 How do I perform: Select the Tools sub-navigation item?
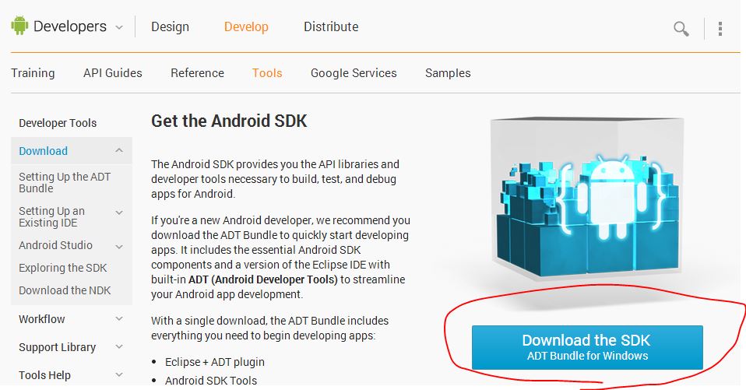point(267,72)
